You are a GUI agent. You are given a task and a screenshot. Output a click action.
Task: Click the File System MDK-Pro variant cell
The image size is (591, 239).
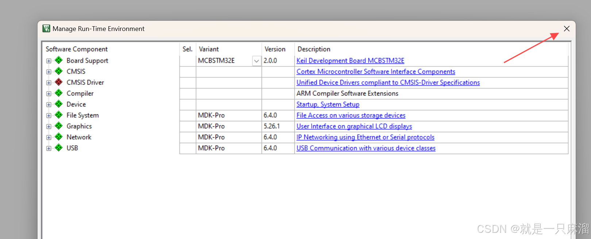(229, 115)
